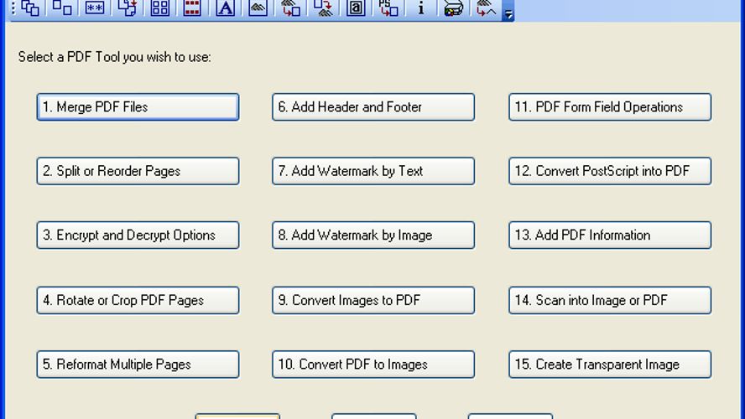The image size is (745, 419).
Task: Select the text watermark 'A' toolbar icon
Action: pos(225,8)
